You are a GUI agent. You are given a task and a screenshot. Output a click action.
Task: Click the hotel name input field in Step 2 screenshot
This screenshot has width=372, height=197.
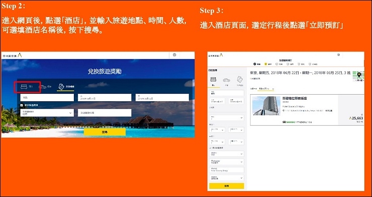pos(105,113)
